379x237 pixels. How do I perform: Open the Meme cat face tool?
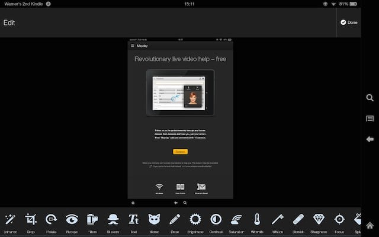154,223
